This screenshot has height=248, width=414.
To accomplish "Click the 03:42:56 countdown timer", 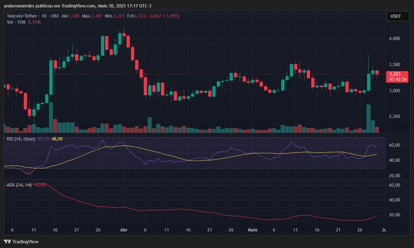I will pos(397,79).
